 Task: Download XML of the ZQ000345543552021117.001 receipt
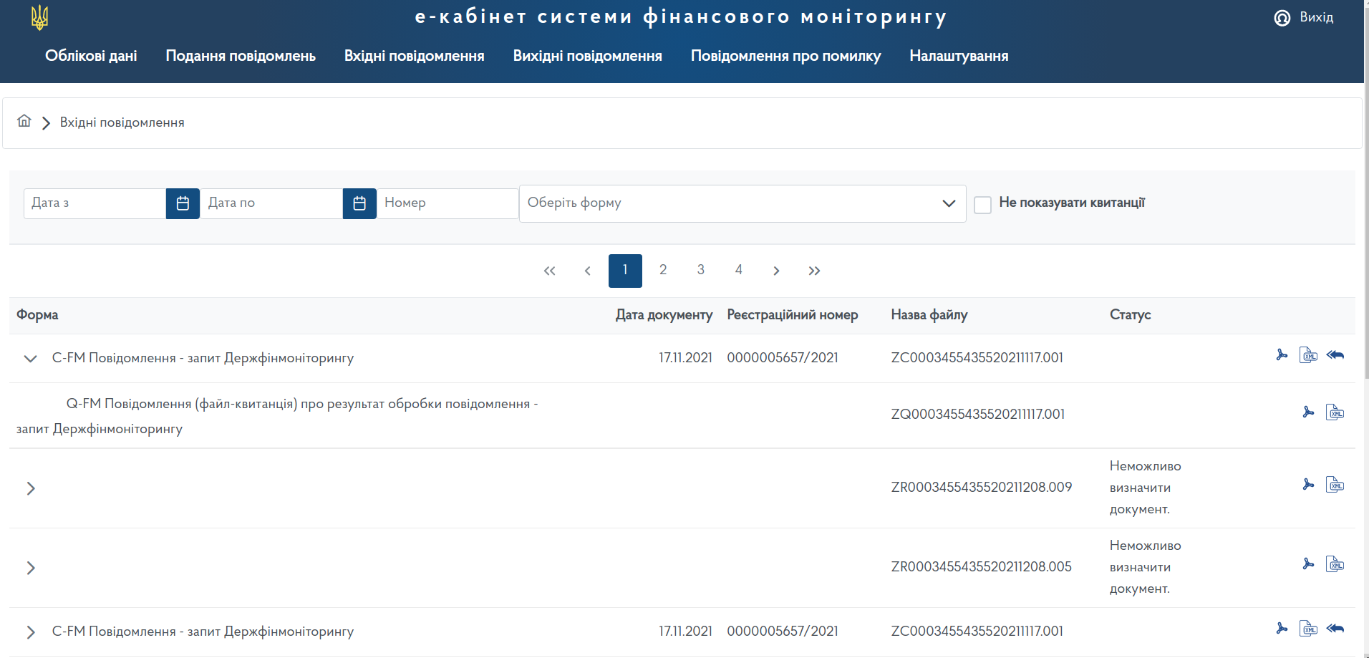click(x=1335, y=412)
